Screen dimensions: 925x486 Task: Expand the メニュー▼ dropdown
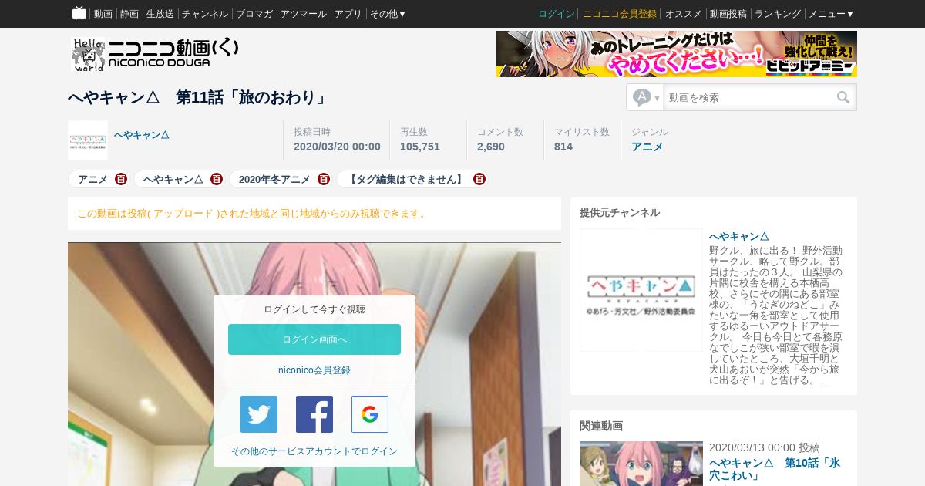click(831, 14)
